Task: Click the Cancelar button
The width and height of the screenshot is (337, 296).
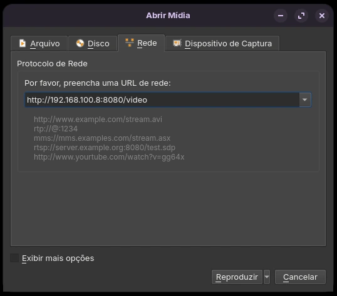Action: click(x=300, y=277)
